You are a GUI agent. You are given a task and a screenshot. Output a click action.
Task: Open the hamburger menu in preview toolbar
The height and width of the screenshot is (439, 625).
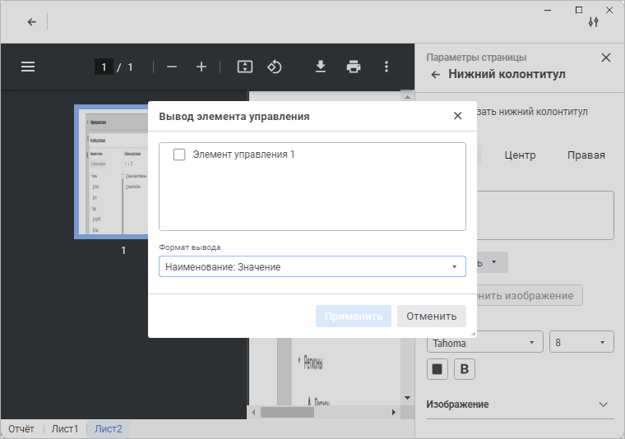point(28,67)
